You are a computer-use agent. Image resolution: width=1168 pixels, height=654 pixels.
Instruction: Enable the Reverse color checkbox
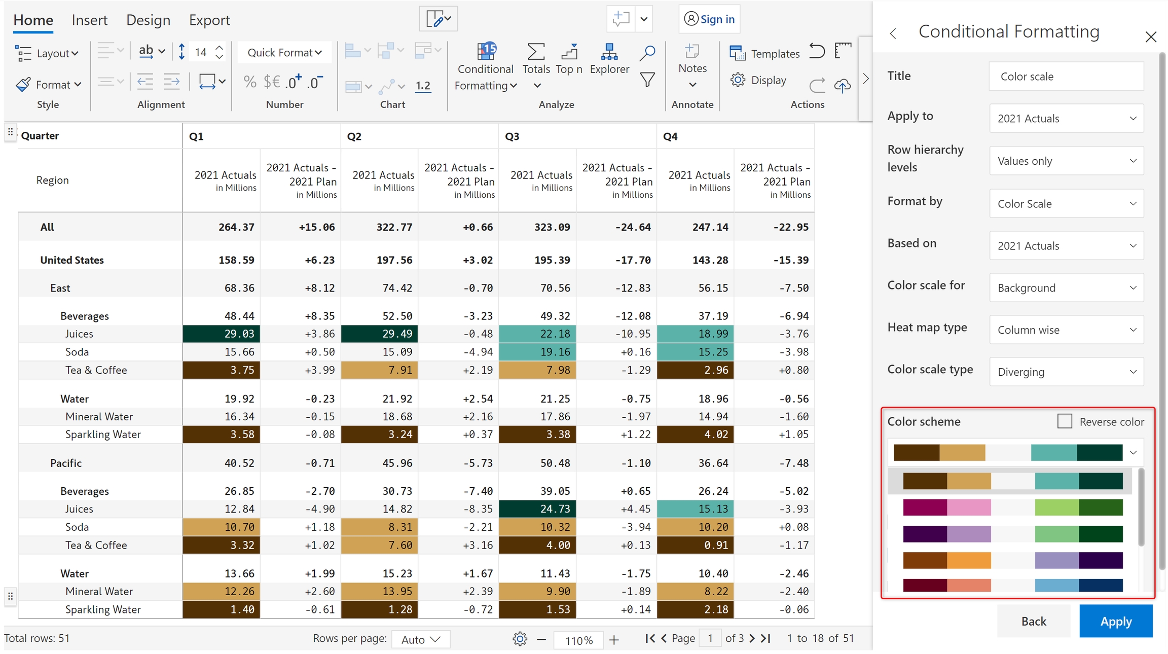click(1065, 421)
